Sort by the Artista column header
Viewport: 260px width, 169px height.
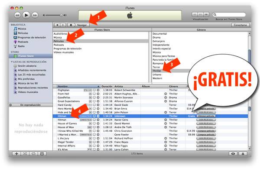(127, 86)
